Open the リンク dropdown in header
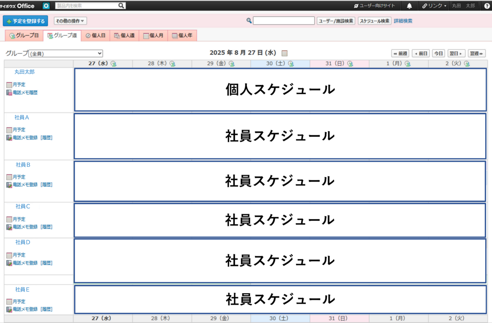 434,6
